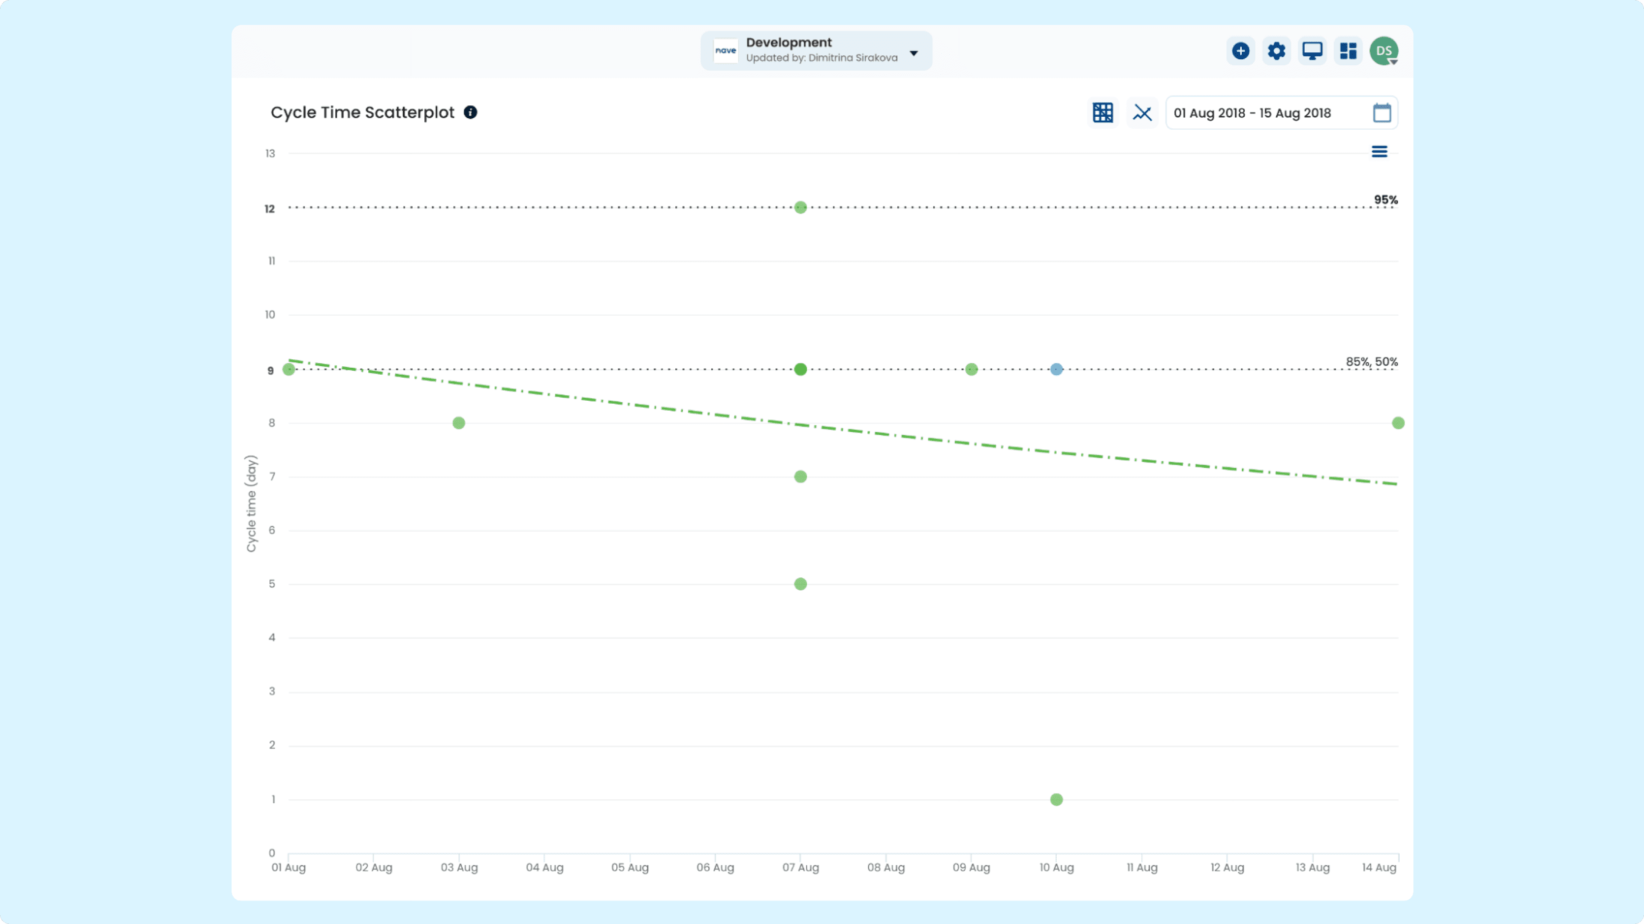Open the chart hamburger menu
1644x924 pixels.
click(1379, 152)
